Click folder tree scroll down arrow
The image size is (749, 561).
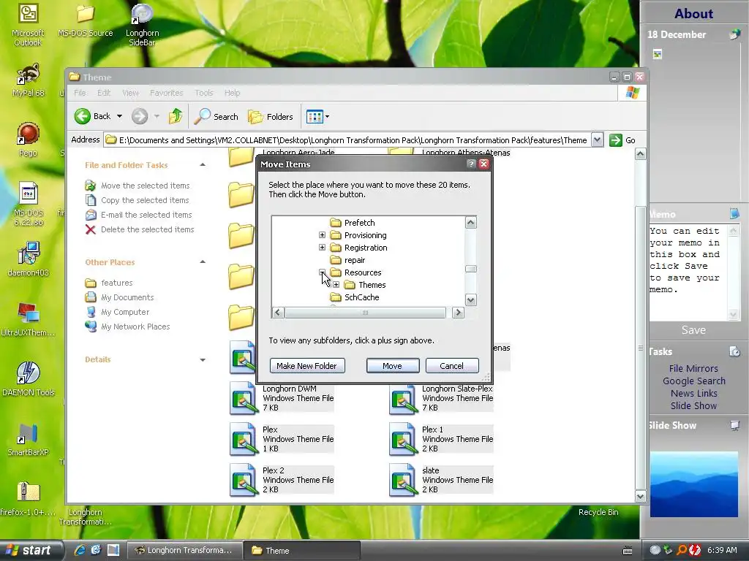pos(471,300)
